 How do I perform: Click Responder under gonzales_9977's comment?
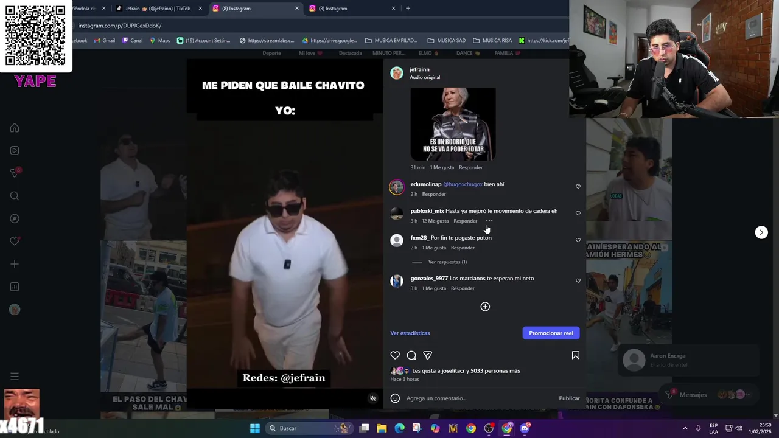pyautogui.click(x=463, y=288)
